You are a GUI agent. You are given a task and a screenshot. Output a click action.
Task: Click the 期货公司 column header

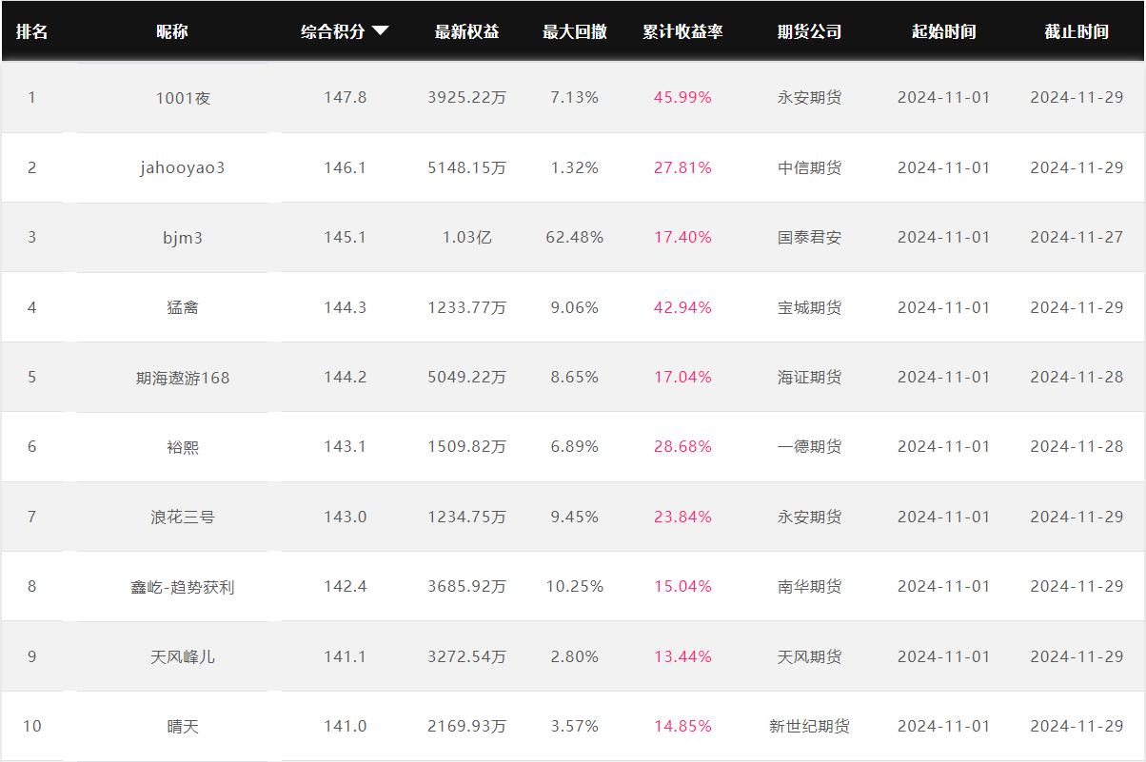click(x=810, y=31)
